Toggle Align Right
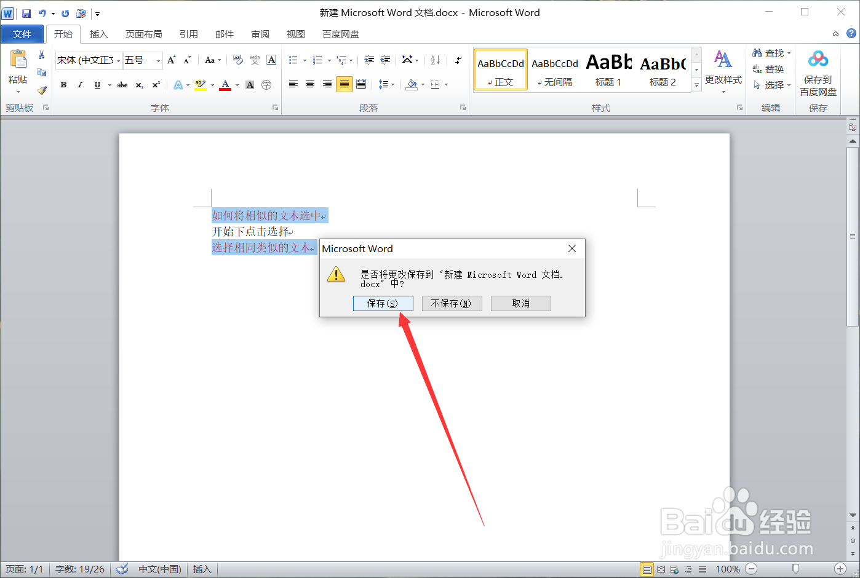The image size is (860, 578). pyautogui.click(x=327, y=84)
